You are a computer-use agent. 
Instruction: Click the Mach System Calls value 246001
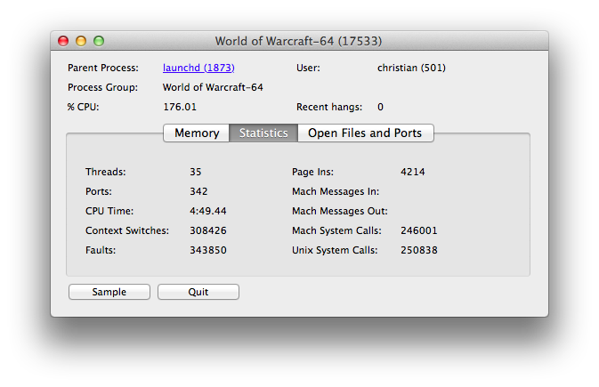(x=419, y=230)
